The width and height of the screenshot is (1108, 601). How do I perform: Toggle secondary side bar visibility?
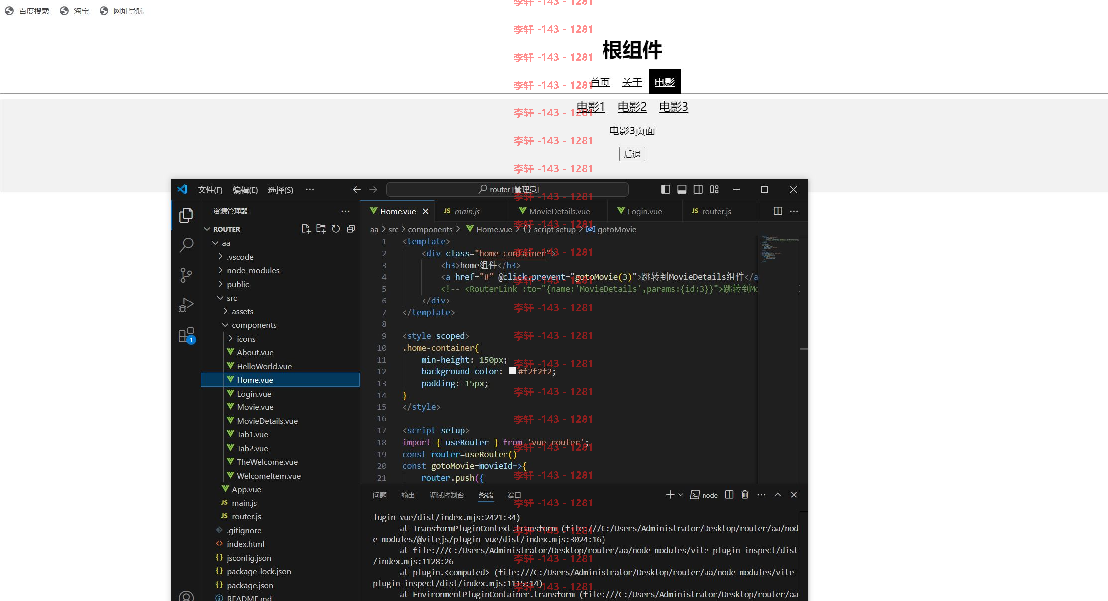point(698,189)
